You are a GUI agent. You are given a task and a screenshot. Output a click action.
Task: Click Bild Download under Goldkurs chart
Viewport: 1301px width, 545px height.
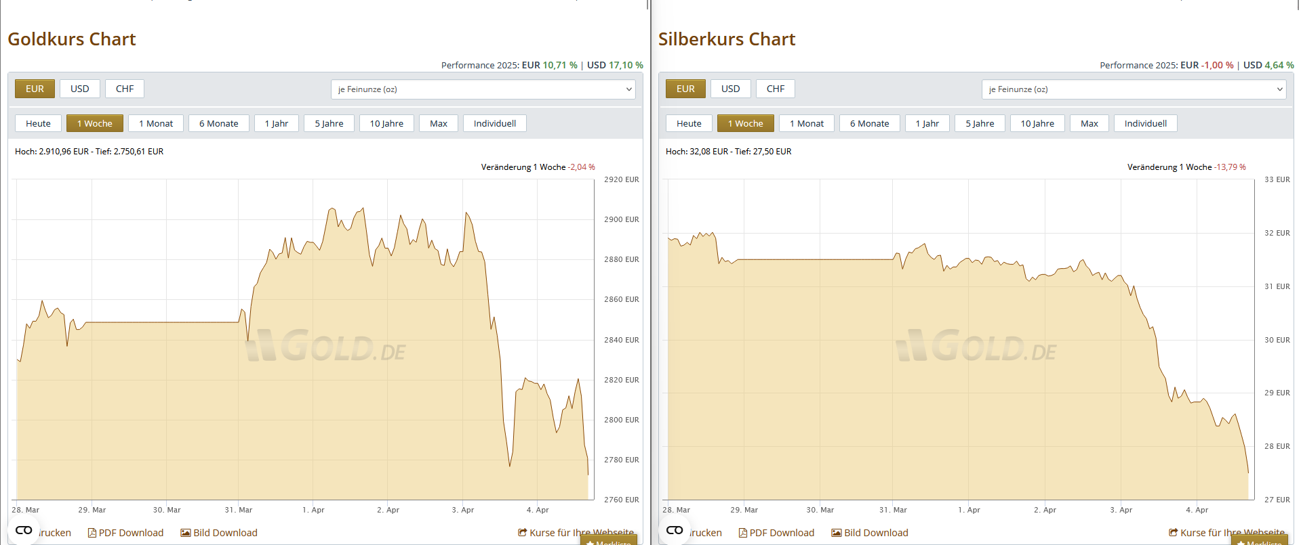click(219, 533)
